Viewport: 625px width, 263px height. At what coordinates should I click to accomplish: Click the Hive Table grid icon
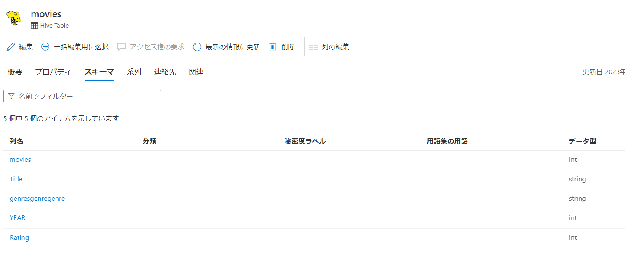[x=34, y=25]
